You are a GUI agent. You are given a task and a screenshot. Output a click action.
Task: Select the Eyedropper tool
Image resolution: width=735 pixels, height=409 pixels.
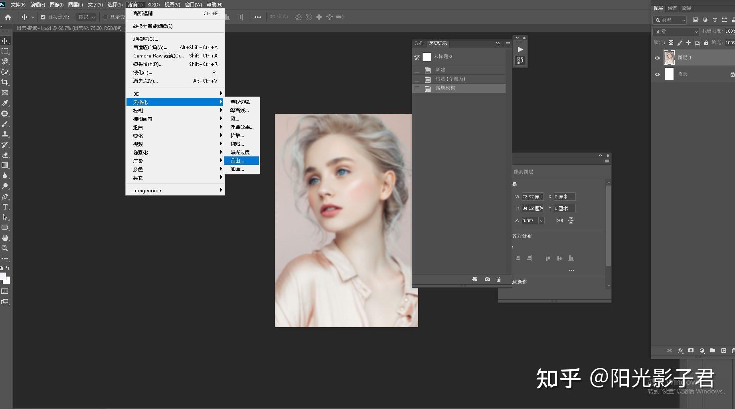(5, 103)
